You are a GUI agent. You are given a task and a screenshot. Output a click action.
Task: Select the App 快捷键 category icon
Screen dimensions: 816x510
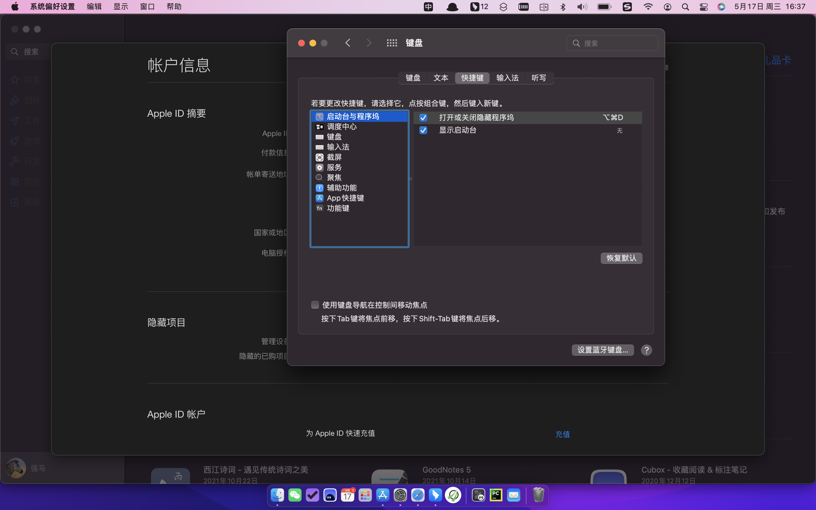(x=319, y=198)
